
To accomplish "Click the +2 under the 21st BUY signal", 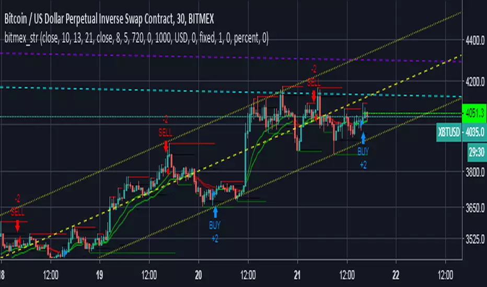I will pos(363,165).
